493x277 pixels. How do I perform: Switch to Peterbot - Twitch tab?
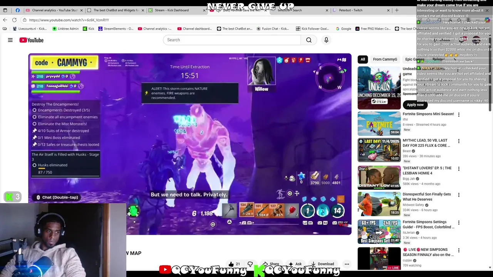[x=360, y=10]
